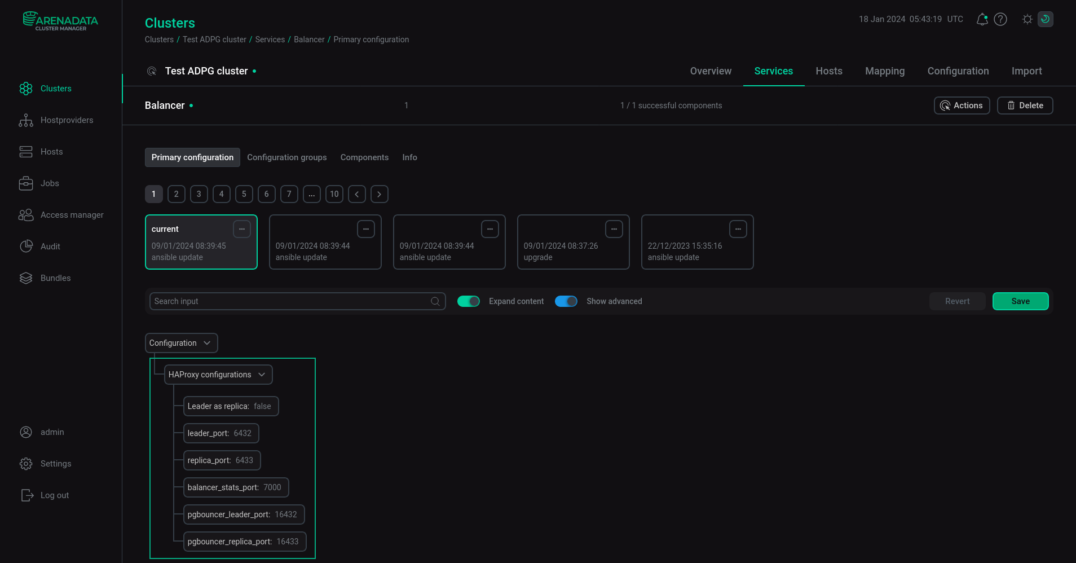The width and height of the screenshot is (1076, 563).
Task: Select the current configuration card
Action: 201,242
